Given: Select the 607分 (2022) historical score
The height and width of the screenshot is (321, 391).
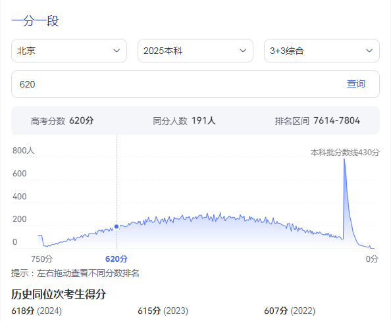Looking at the screenshot, I should (290, 310).
